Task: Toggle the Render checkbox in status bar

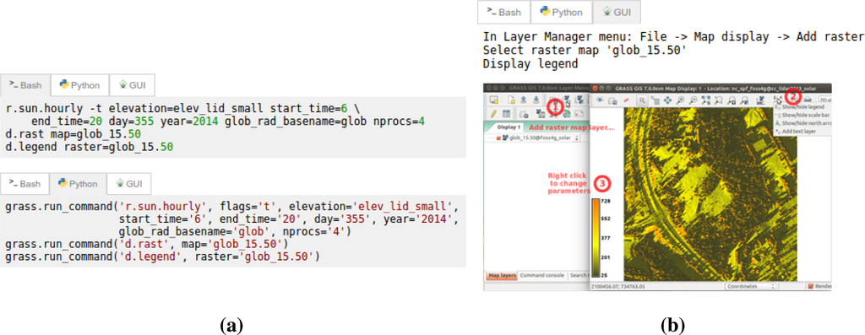Action: pos(811,287)
